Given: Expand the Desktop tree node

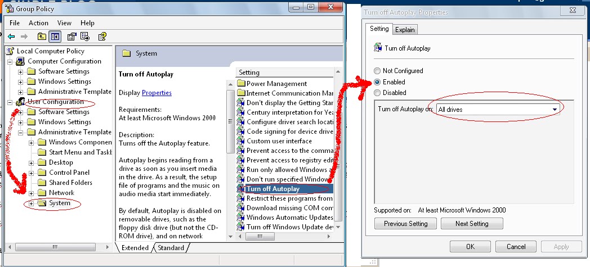Looking at the screenshot, I should coord(32,163).
